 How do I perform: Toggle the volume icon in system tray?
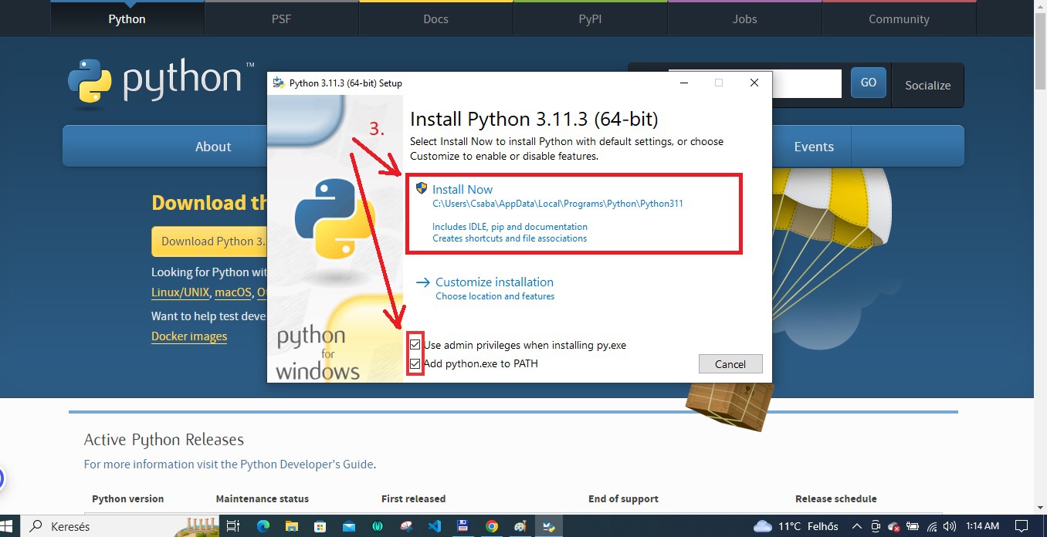[x=950, y=526]
